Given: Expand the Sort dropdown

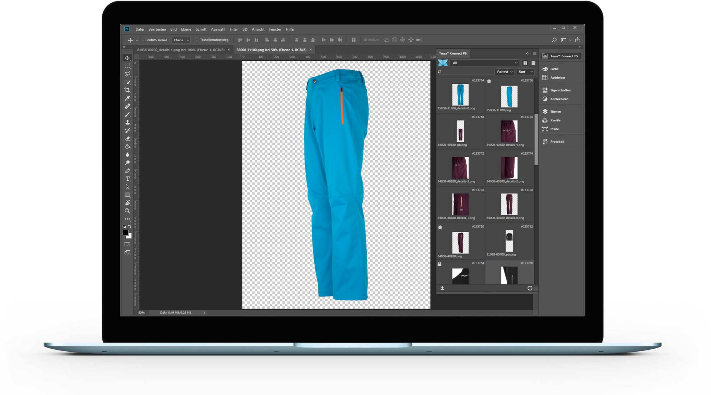Looking at the screenshot, I should click(525, 72).
